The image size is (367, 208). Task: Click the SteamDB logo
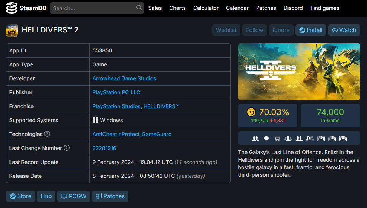click(26, 8)
